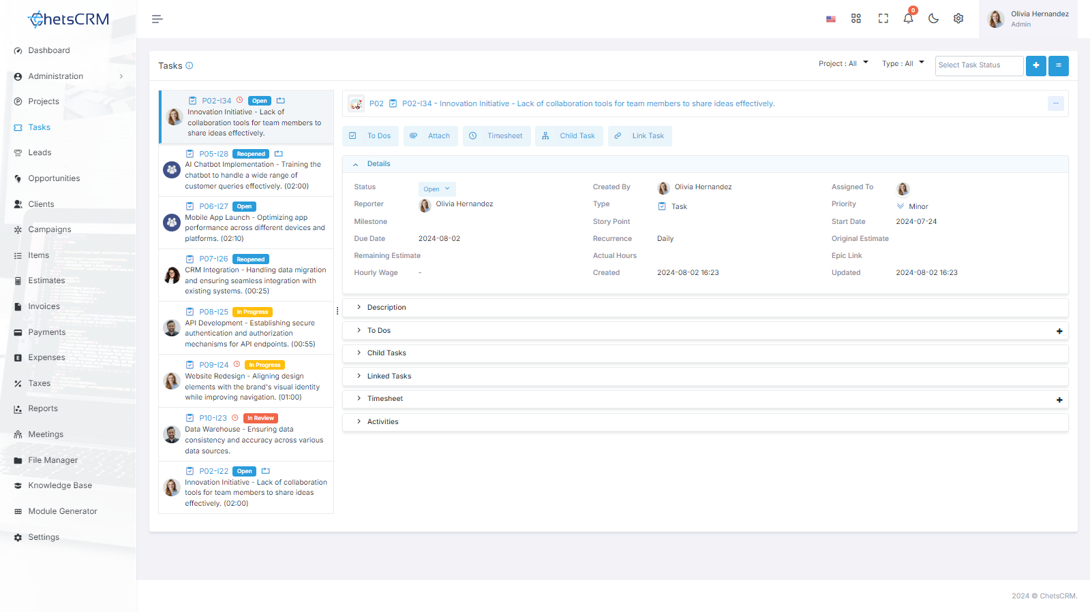Click the P02-I34 task title link
Screen dimensions: 1090x612
(x=588, y=103)
